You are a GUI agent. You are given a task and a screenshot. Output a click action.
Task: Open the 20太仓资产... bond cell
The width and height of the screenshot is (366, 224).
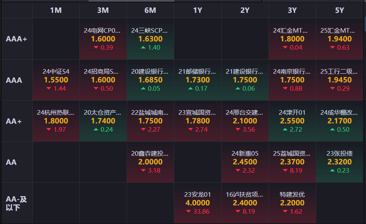[x=103, y=121]
